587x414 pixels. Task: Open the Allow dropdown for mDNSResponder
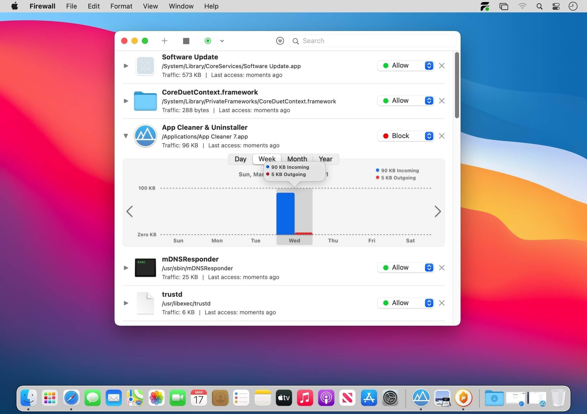click(x=405, y=267)
